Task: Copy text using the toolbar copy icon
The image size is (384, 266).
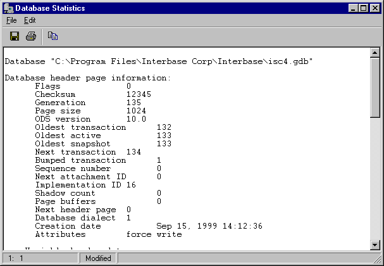Action: tap(53, 36)
